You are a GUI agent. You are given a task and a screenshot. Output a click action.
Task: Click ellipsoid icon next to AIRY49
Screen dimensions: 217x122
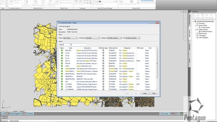[110, 63]
